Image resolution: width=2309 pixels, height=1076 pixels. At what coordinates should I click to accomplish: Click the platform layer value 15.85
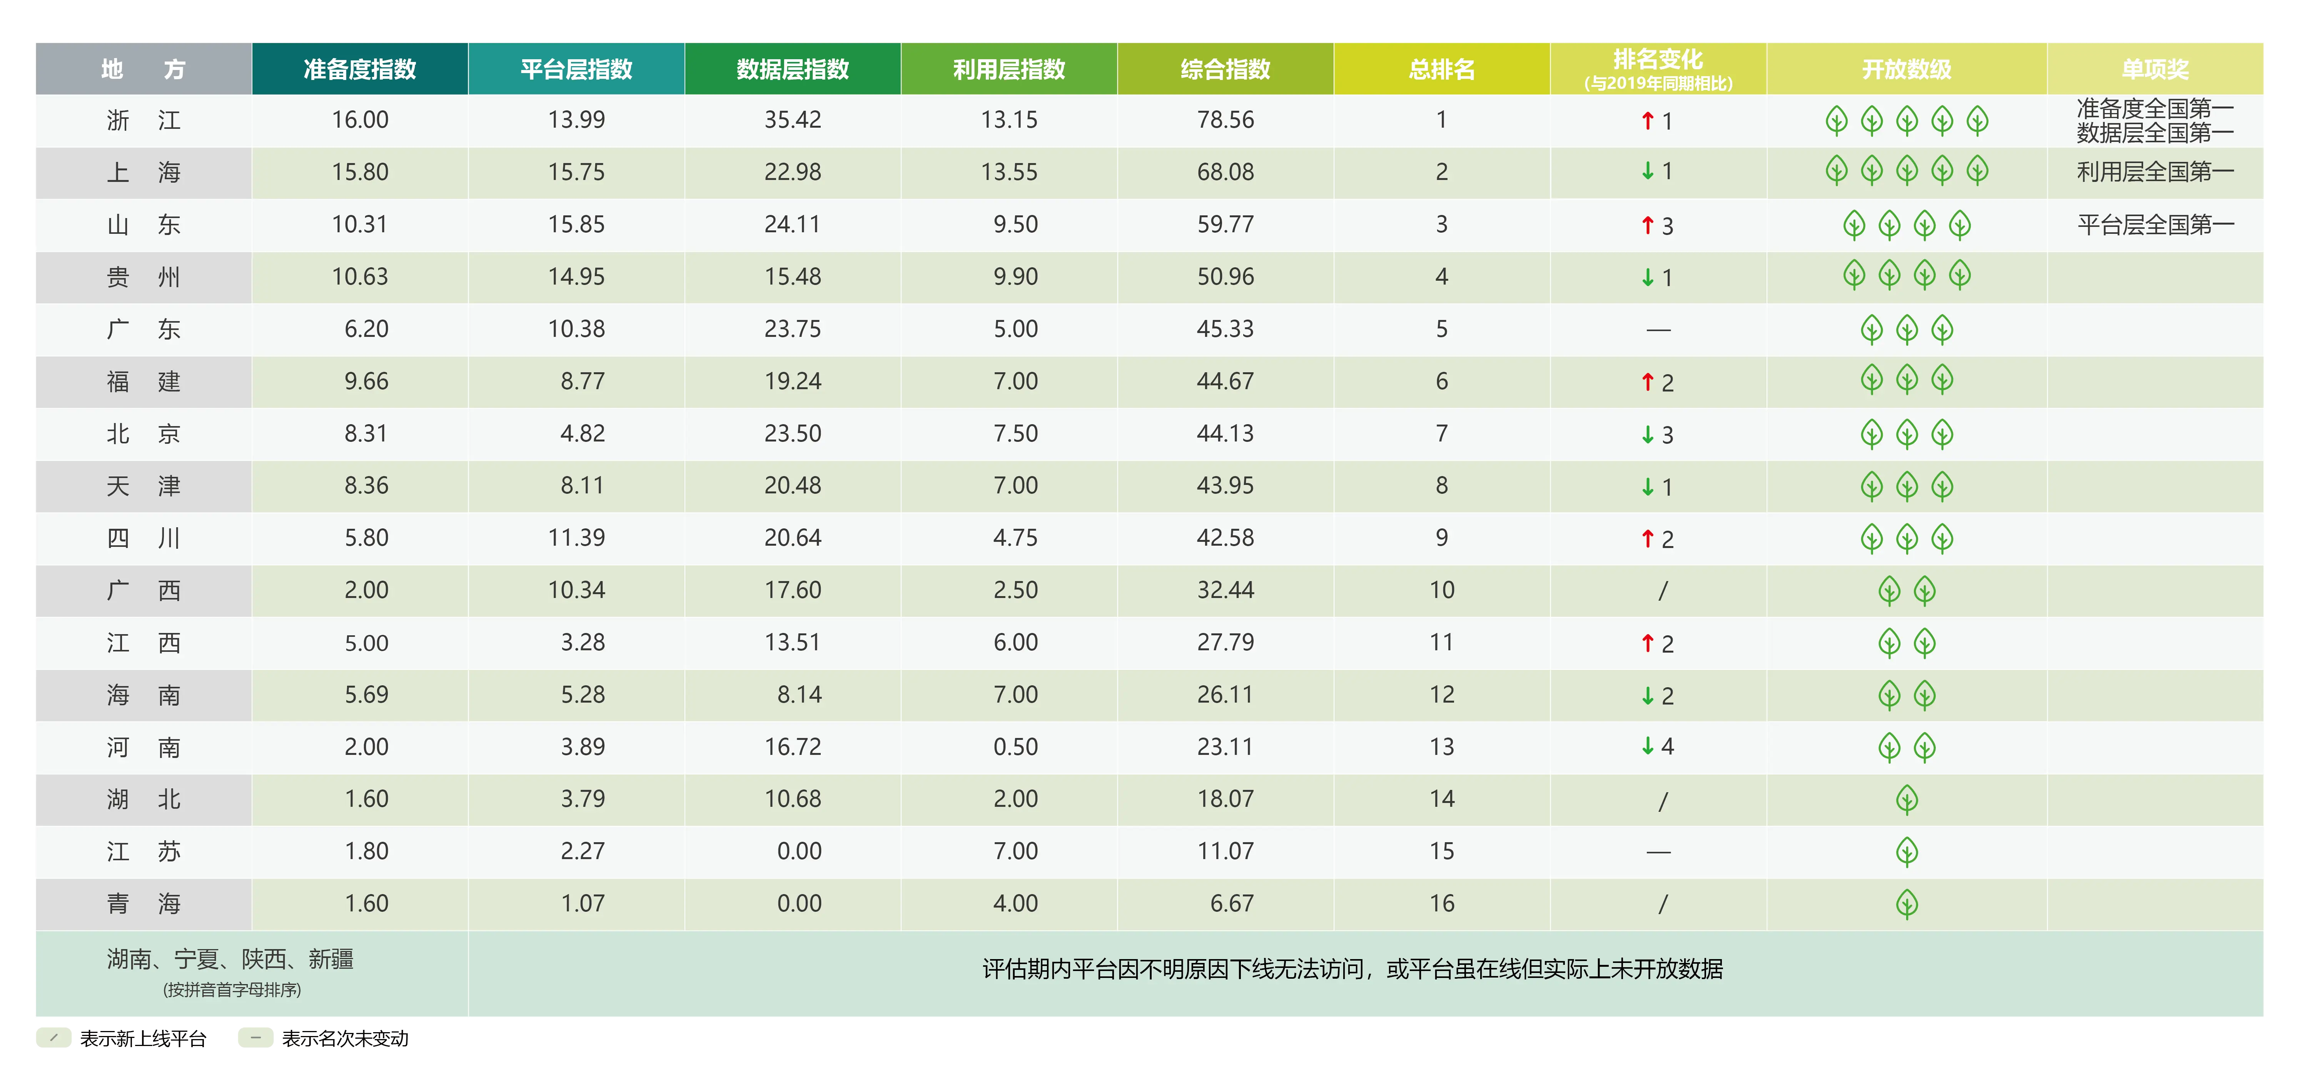point(576,224)
